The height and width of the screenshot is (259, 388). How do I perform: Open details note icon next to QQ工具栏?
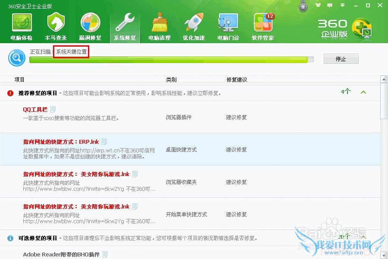tap(53, 109)
